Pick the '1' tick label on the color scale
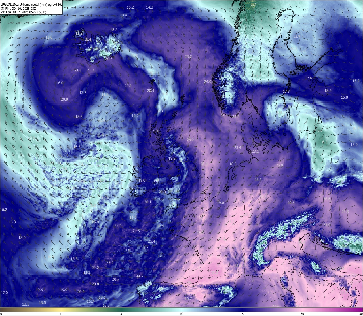This screenshot has width=363, height=316. 61,314
